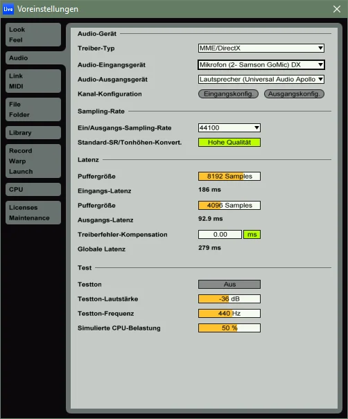Viewport: 348px width, 419px height.
Task: Click the Test section heading
Action: point(85,268)
